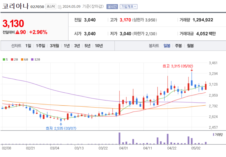Switch to the 주봉 candlestick view
Viewport: 226px width, 157px height.
pyautogui.click(x=178, y=46)
